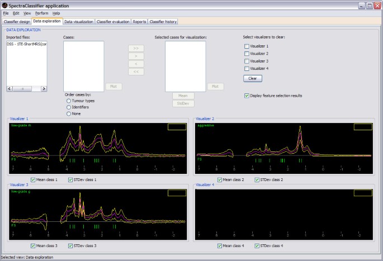
Task: Open the Perform menu
Action: (41, 13)
